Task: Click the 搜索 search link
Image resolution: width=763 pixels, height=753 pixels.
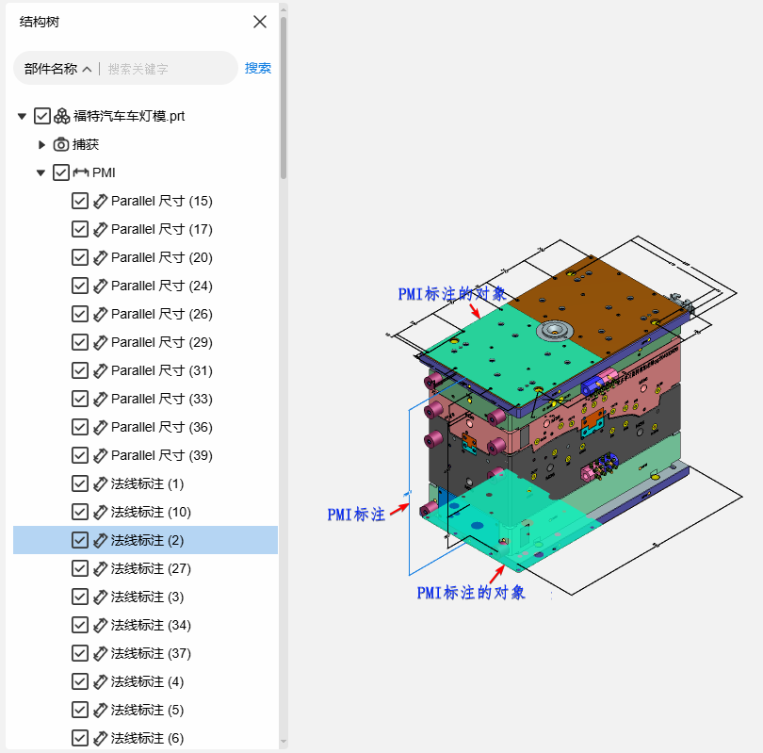Action: (x=257, y=68)
